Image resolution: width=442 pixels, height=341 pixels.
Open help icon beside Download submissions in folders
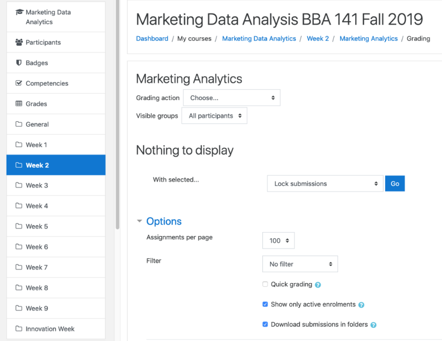coord(373,325)
